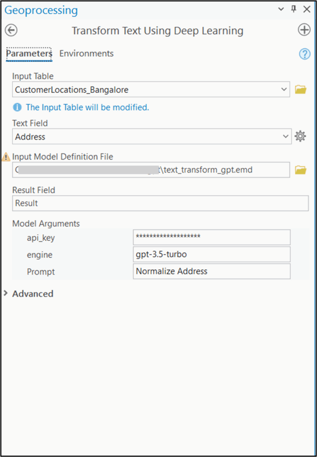Open tool help with the question mark icon
The width and height of the screenshot is (317, 457).
click(x=304, y=54)
